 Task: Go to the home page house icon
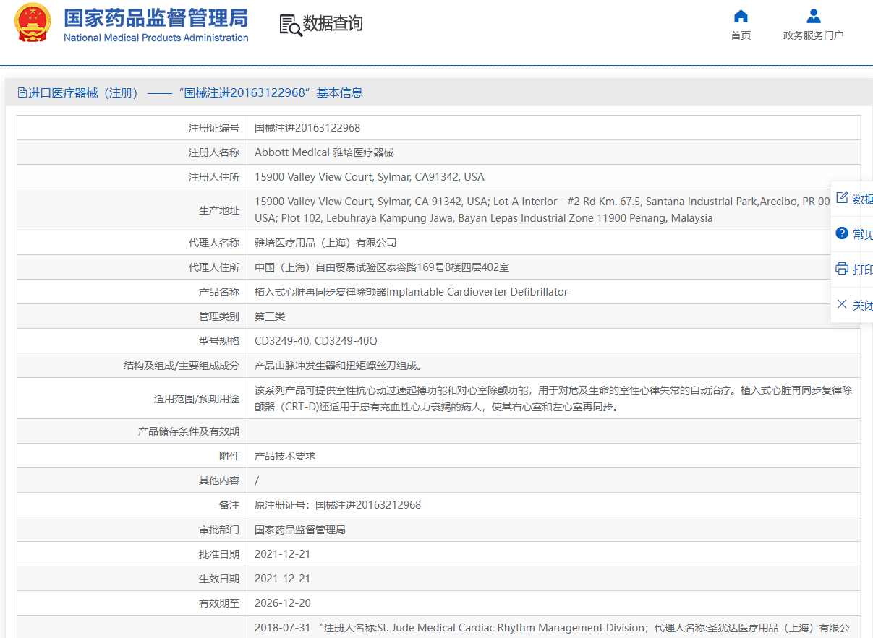[x=741, y=16]
